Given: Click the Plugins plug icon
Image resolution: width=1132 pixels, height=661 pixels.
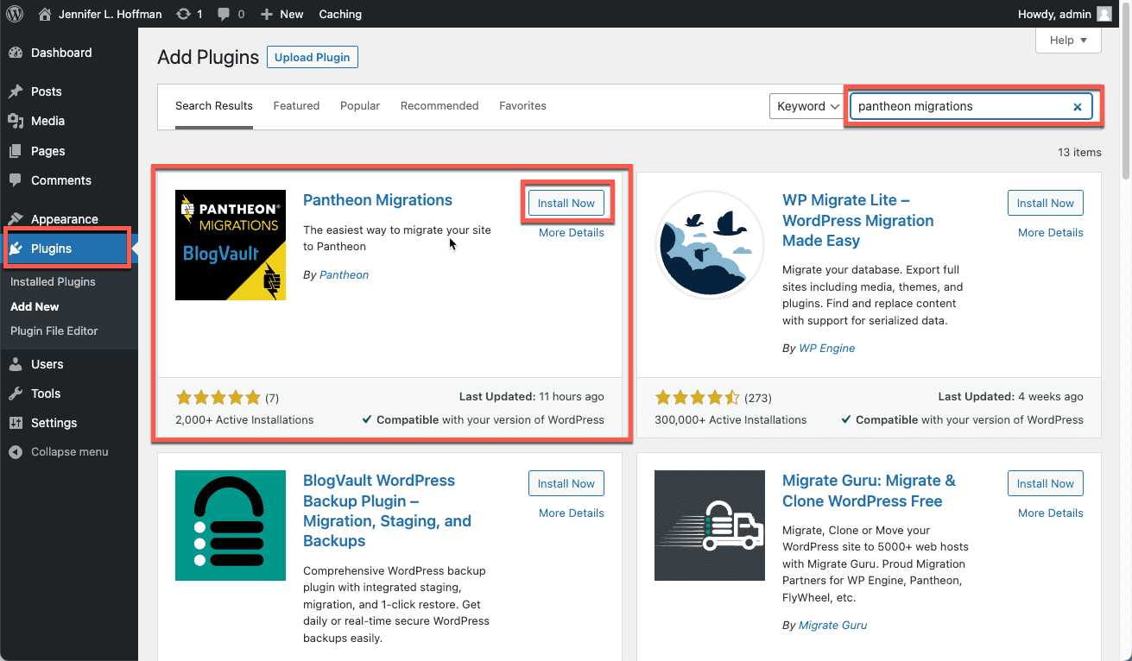Looking at the screenshot, I should click(16, 249).
